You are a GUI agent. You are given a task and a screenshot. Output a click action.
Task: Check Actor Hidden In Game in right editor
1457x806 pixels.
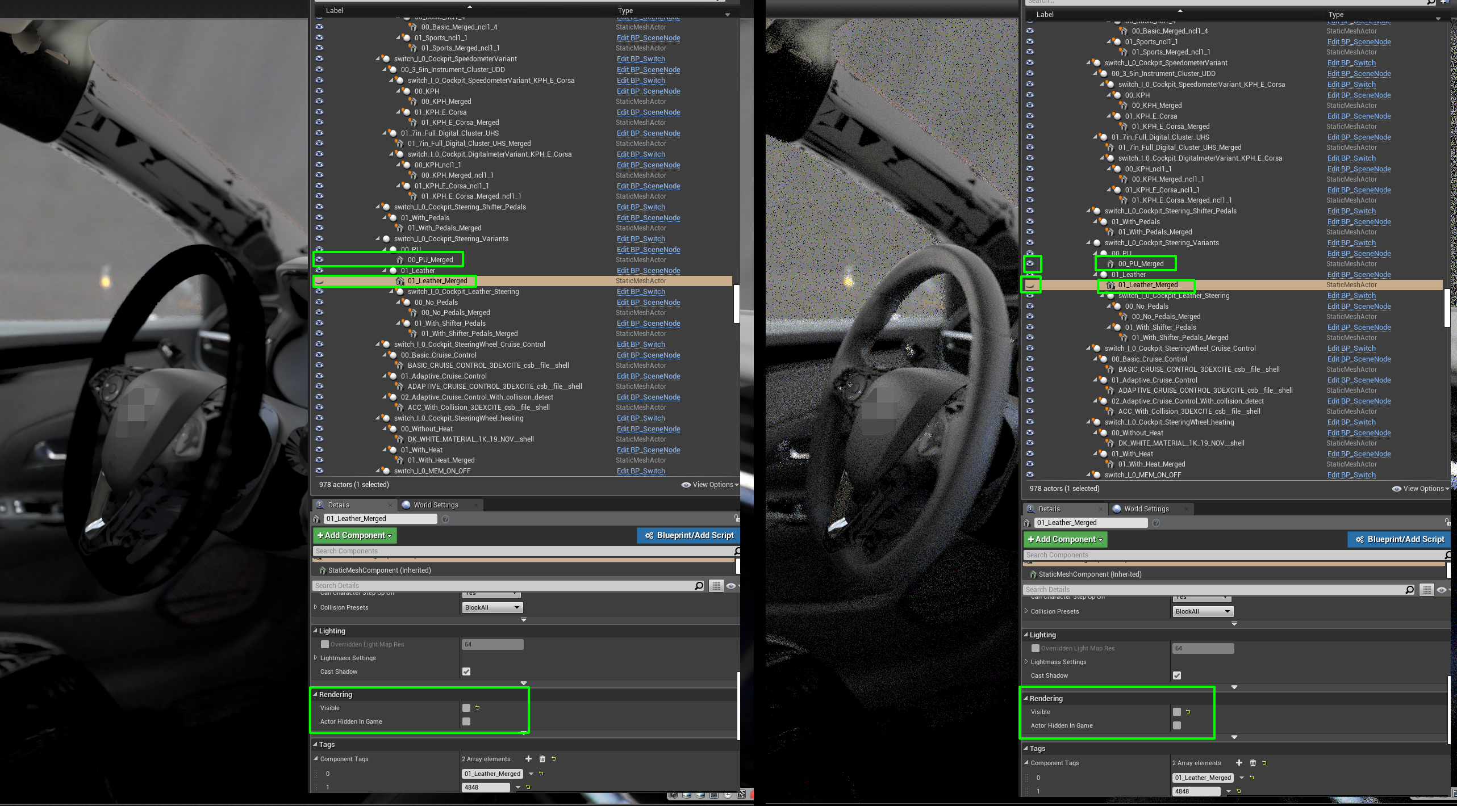coord(1177,725)
